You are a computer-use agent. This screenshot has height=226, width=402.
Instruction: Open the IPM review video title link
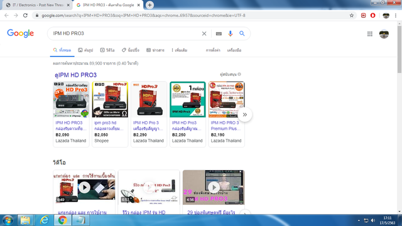click(144, 212)
